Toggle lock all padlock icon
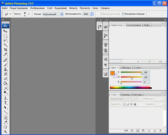Image resolution: width=168 pixels, height=135 pixels. [x=135, y=104]
